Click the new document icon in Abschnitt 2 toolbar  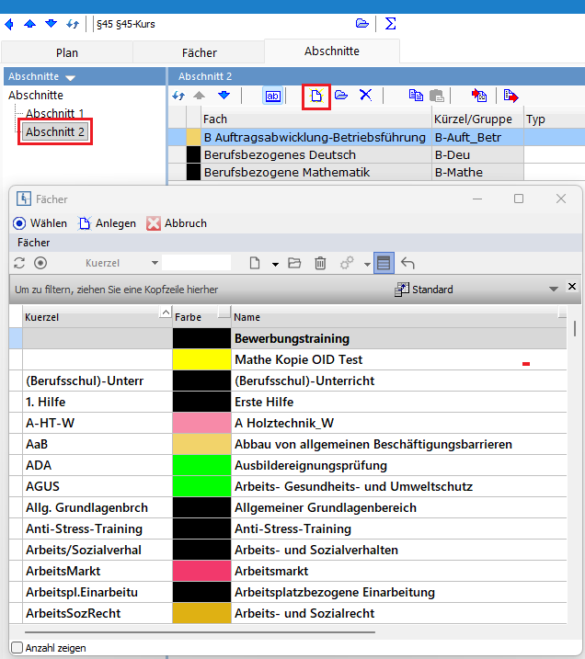coord(316,95)
